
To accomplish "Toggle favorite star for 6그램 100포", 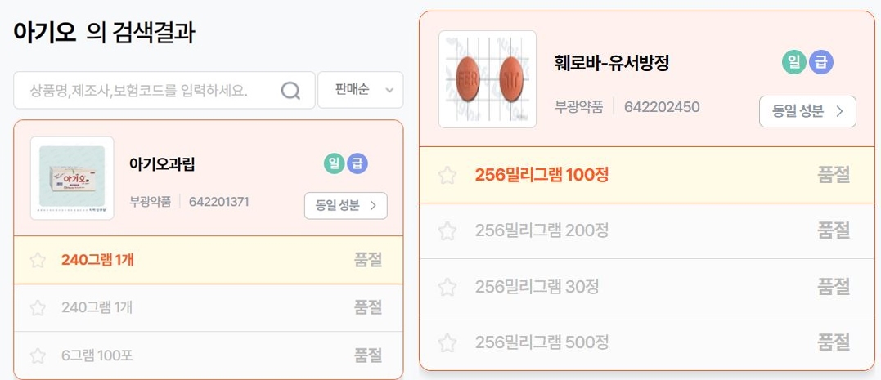I will pyautogui.click(x=38, y=355).
